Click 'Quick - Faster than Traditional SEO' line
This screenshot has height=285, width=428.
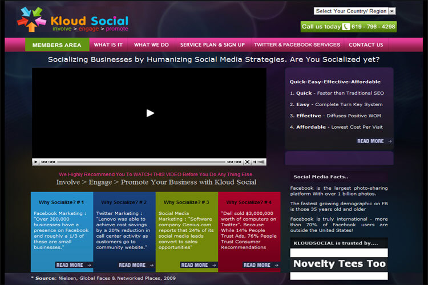click(337, 93)
